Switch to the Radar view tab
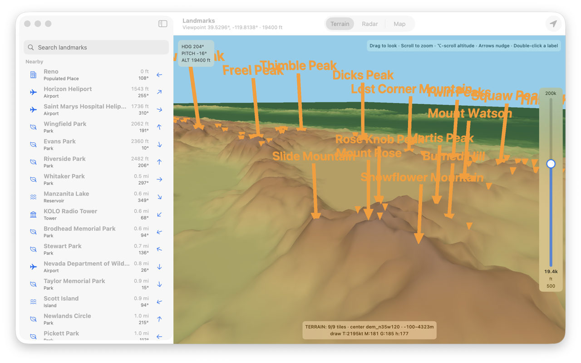The width and height of the screenshot is (581, 363). coord(370,24)
